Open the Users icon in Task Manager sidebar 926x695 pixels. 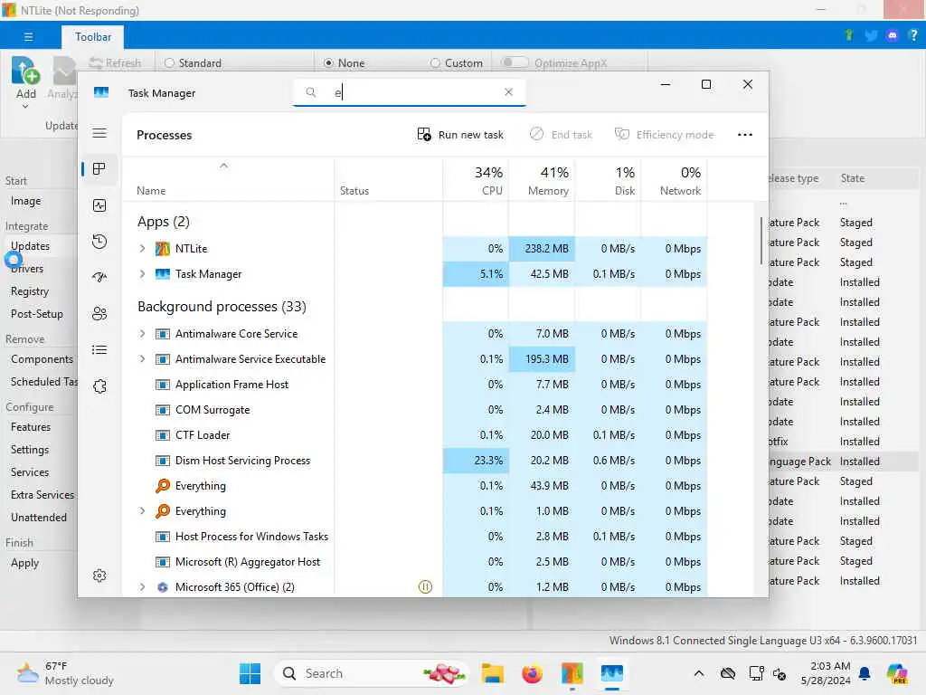pyautogui.click(x=99, y=313)
